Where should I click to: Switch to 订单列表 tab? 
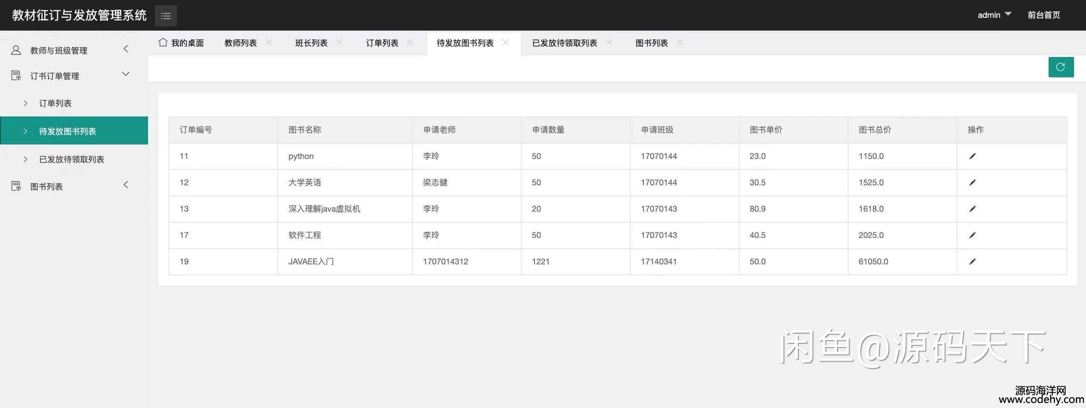[x=382, y=43]
